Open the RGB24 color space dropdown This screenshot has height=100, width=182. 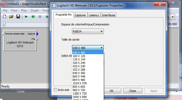(x=88, y=31)
